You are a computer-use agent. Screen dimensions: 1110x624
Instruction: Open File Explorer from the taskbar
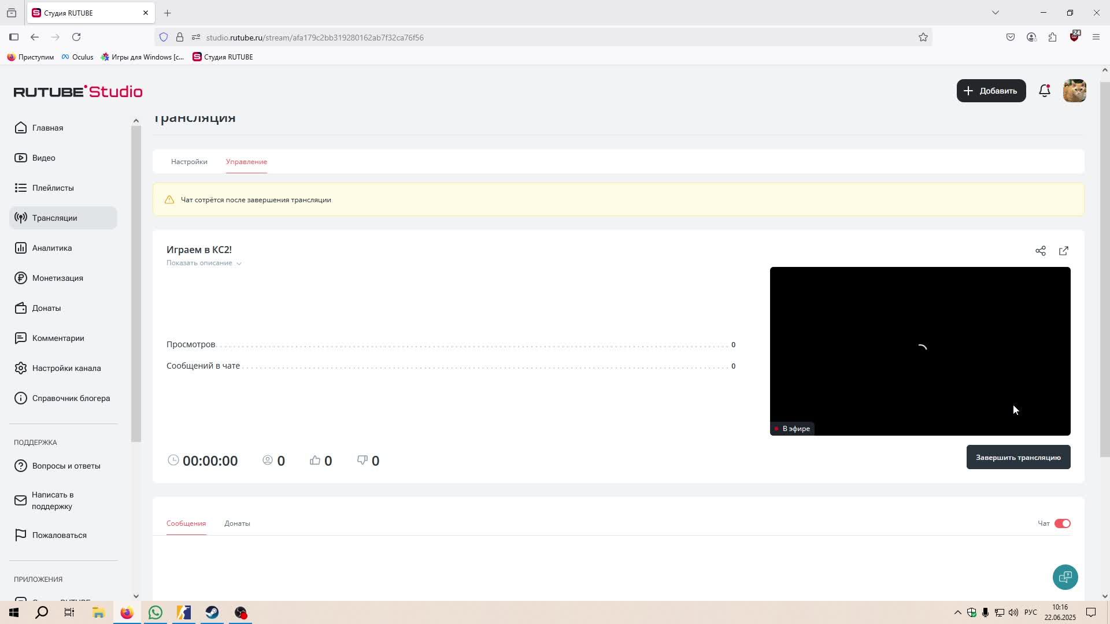click(98, 612)
